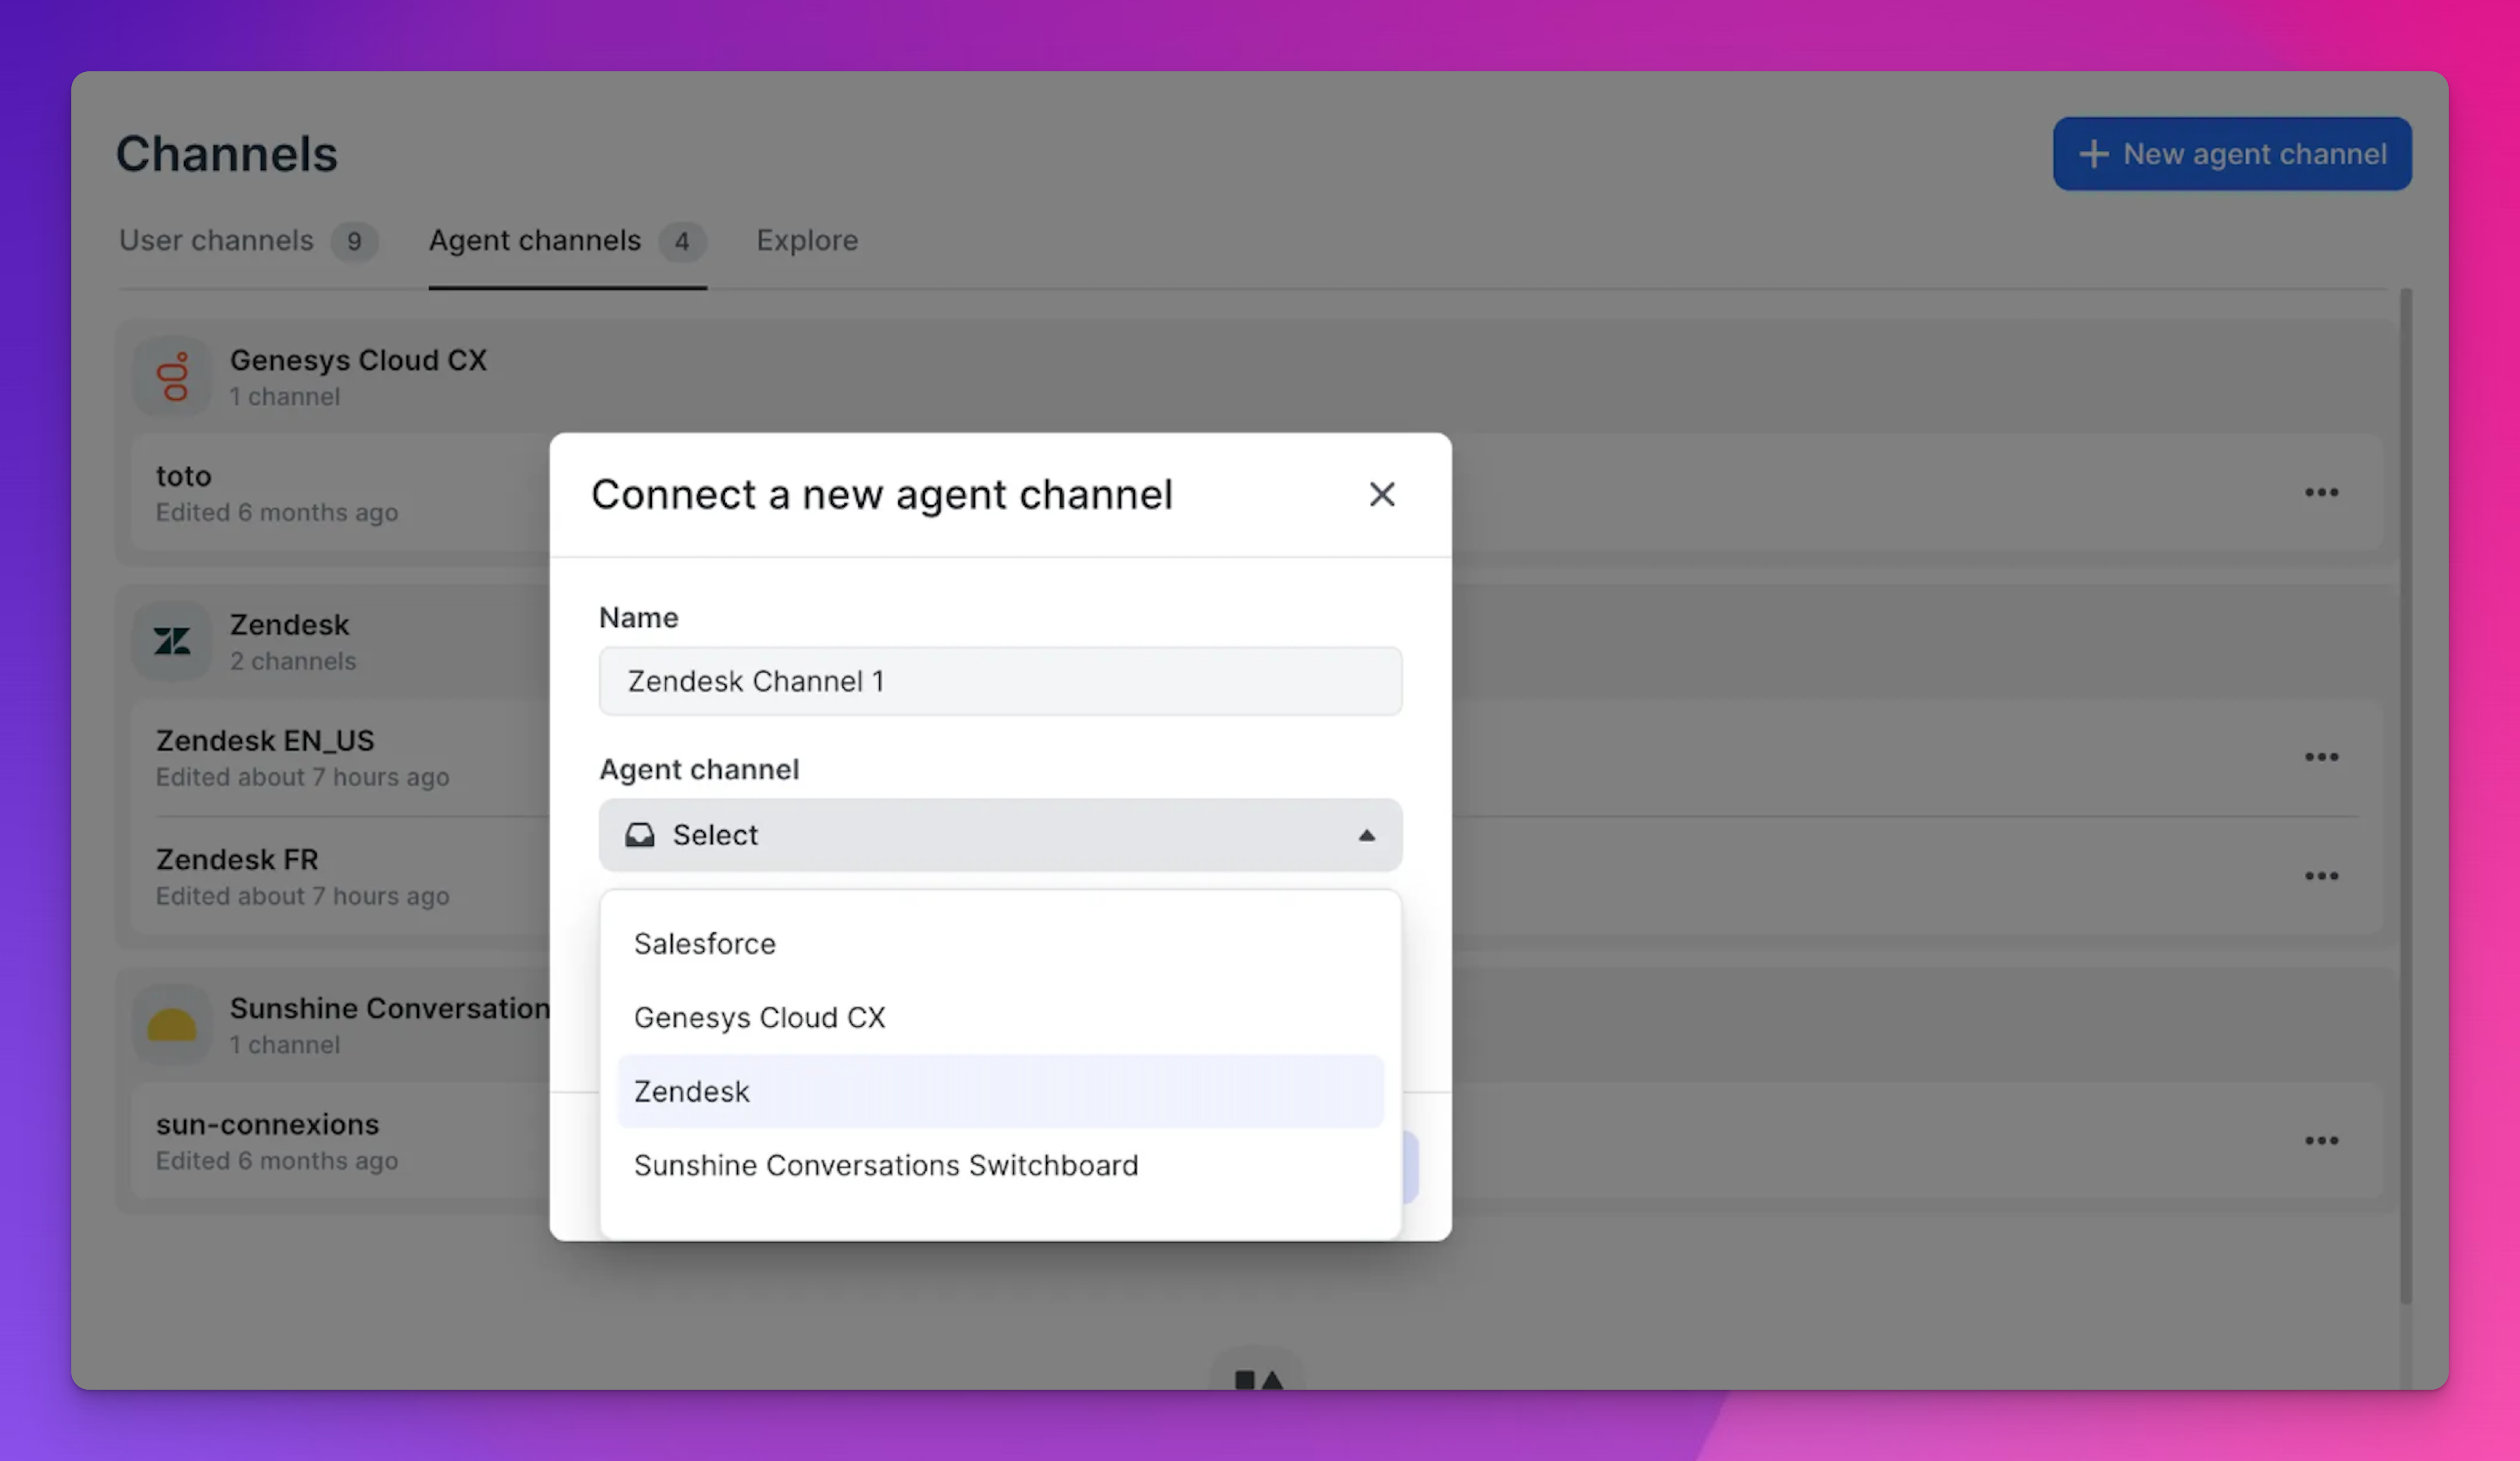Screen dimensions: 2520x1461
Task: Click the New agent channel button
Action: click(2232, 154)
